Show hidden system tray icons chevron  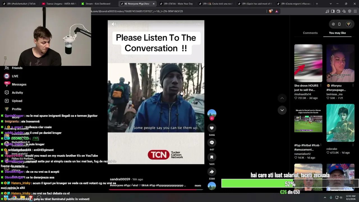(x=325, y=198)
